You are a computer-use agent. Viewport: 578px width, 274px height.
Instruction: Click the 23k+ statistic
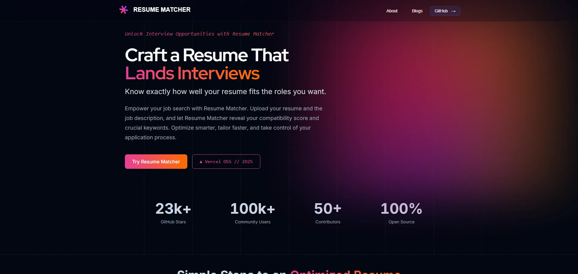[x=173, y=209]
